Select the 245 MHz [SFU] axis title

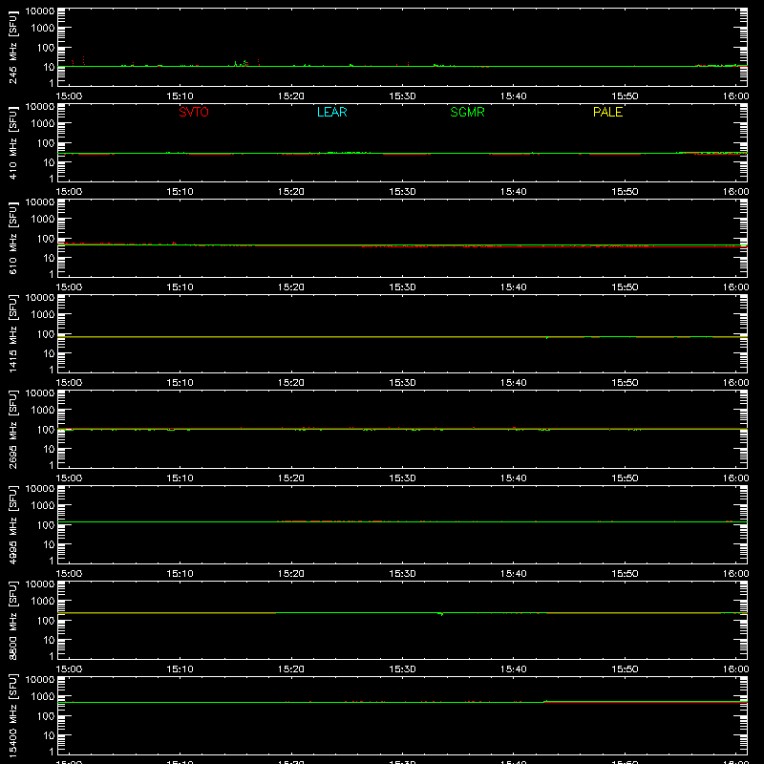[x=12, y=47]
